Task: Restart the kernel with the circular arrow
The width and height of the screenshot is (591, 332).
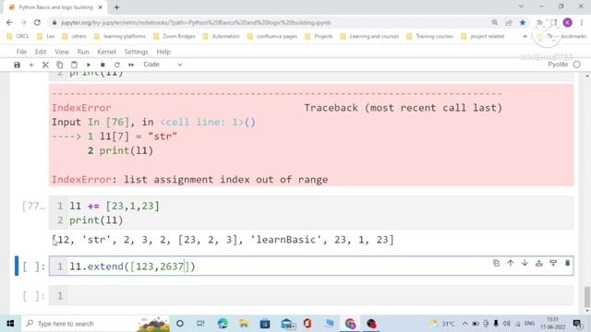Action: (117, 65)
